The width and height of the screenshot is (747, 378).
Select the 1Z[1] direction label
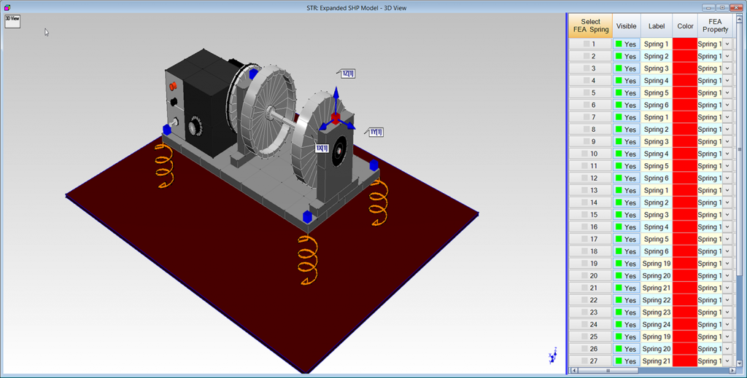[347, 74]
